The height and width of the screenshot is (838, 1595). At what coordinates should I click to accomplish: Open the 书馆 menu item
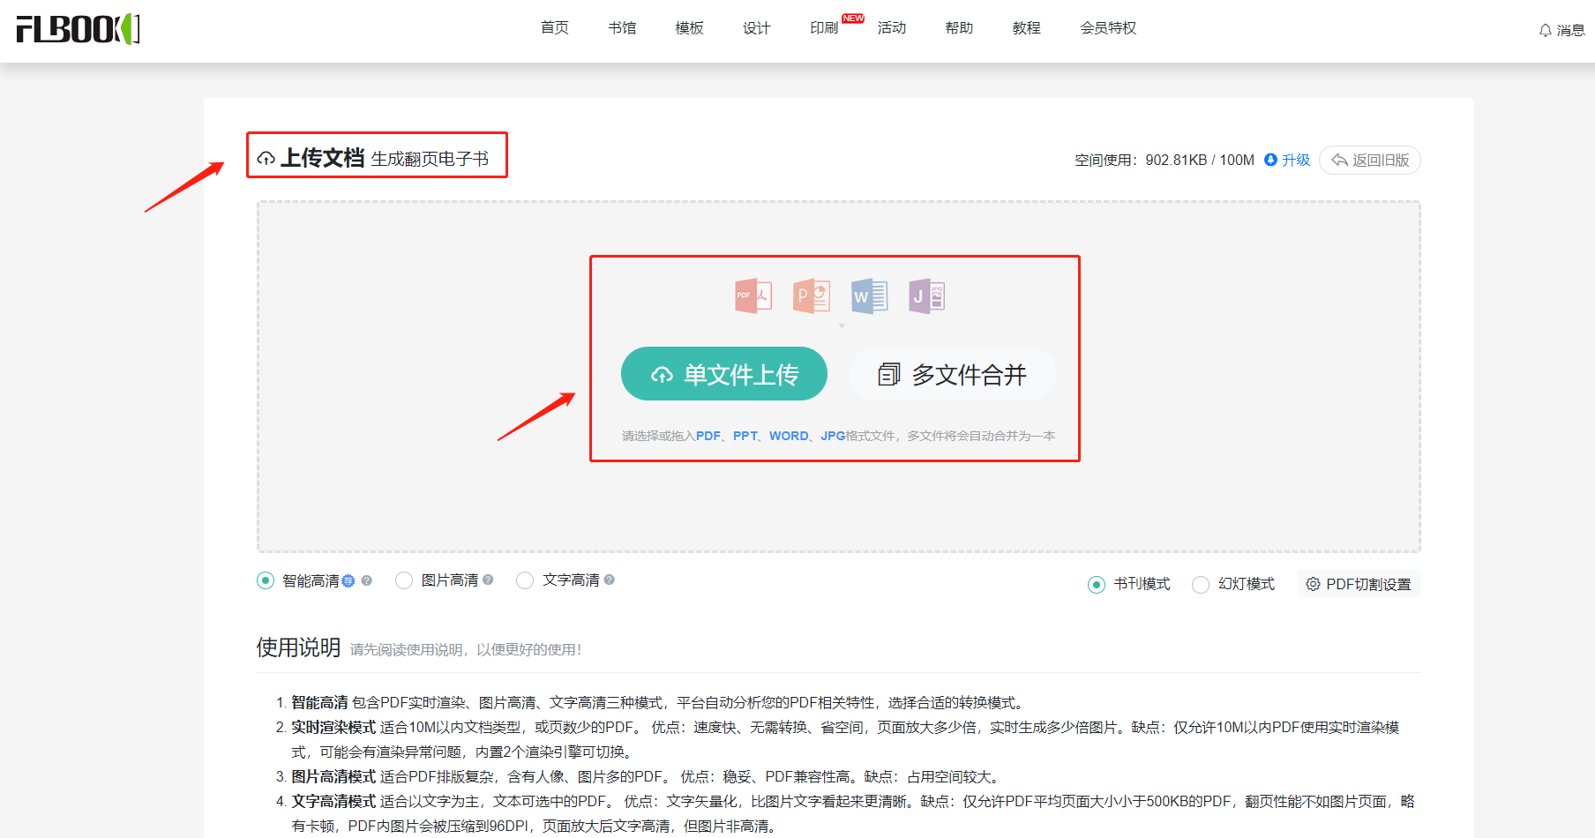click(x=622, y=28)
